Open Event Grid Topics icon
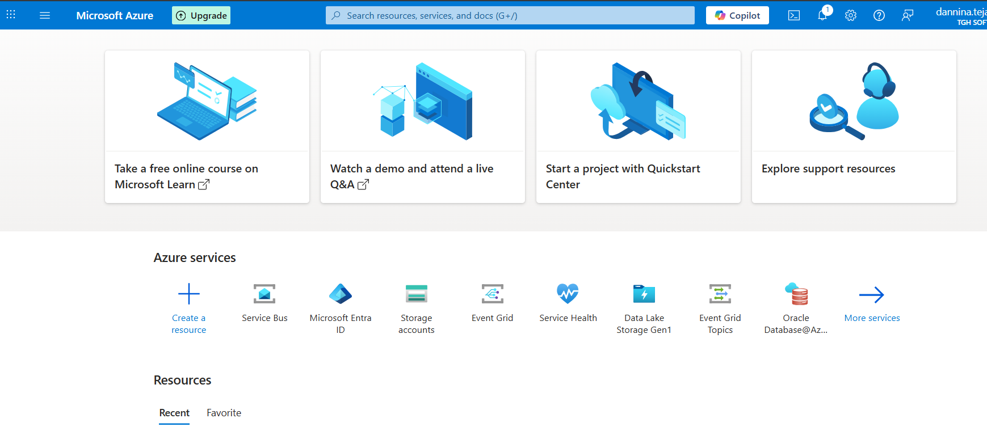 720,294
